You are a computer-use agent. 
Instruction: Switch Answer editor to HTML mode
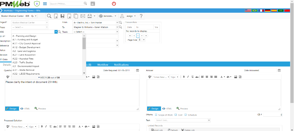[167, 109]
